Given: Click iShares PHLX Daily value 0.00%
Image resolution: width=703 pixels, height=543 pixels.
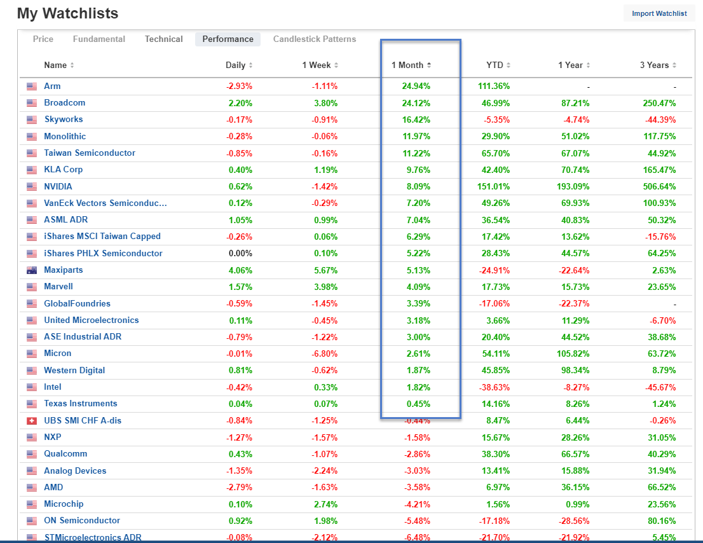Looking at the screenshot, I should [x=240, y=253].
